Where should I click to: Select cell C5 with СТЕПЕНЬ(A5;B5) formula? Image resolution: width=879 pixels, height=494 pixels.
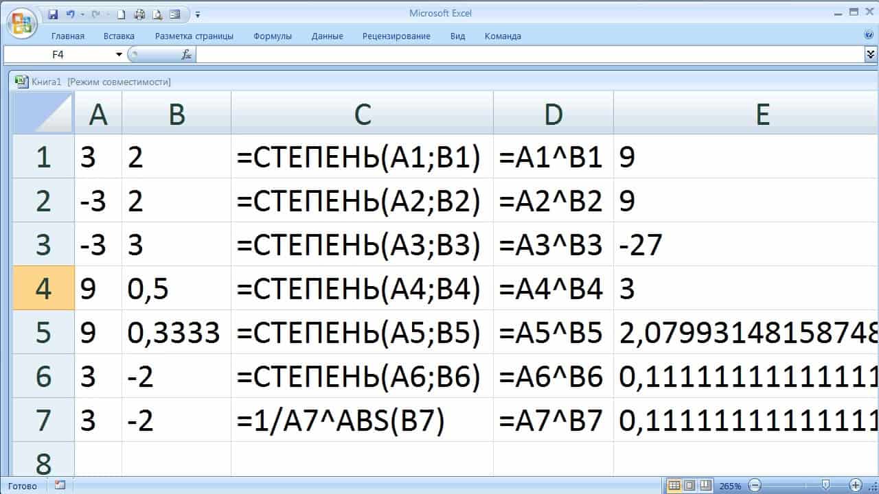click(x=362, y=332)
